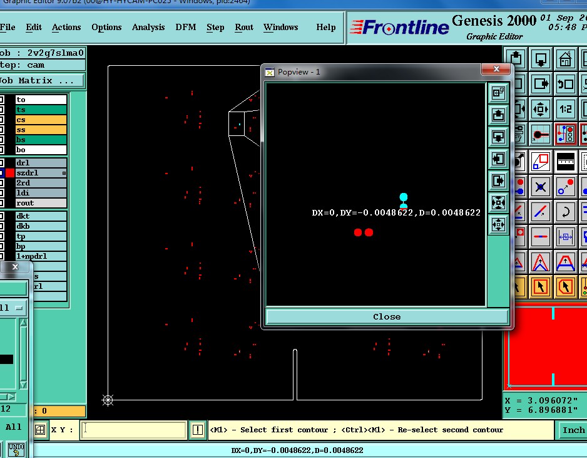
Task: Toggle the checkbox for layer ts
Action: coord(2,110)
